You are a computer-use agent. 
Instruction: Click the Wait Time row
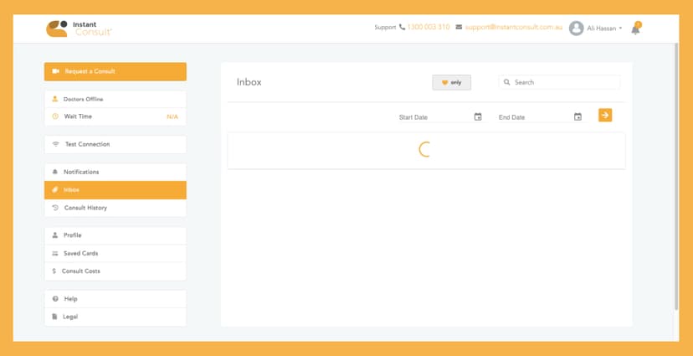[116, 116]
